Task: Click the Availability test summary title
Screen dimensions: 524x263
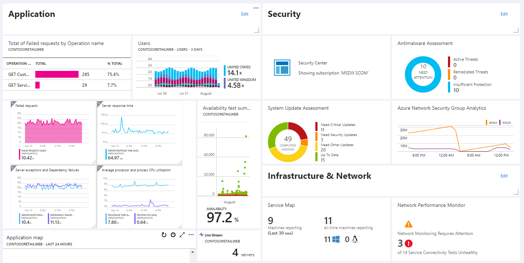Action: tap(227, 108)
